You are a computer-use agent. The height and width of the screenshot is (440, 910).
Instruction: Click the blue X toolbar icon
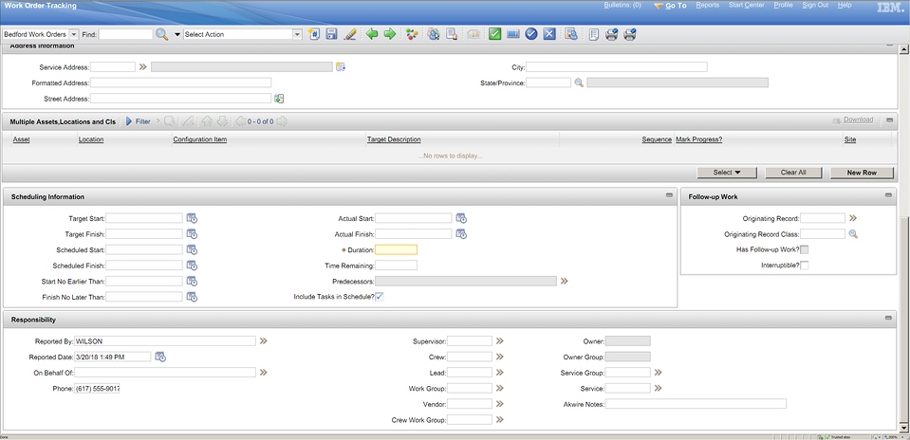pyautogui.click(x=549, y=34)
